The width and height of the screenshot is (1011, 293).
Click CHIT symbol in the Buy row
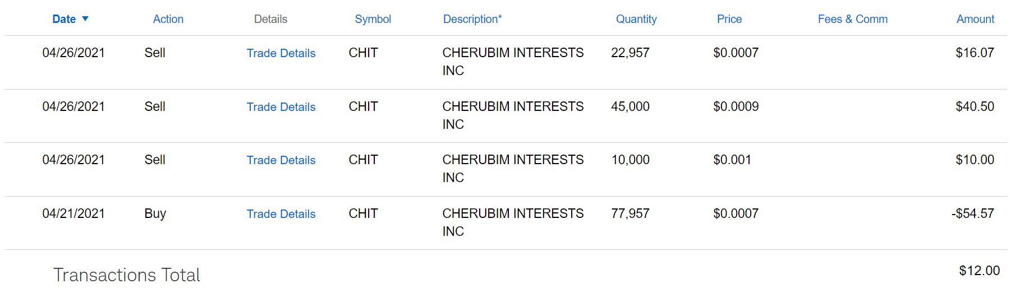coord(363,213)
